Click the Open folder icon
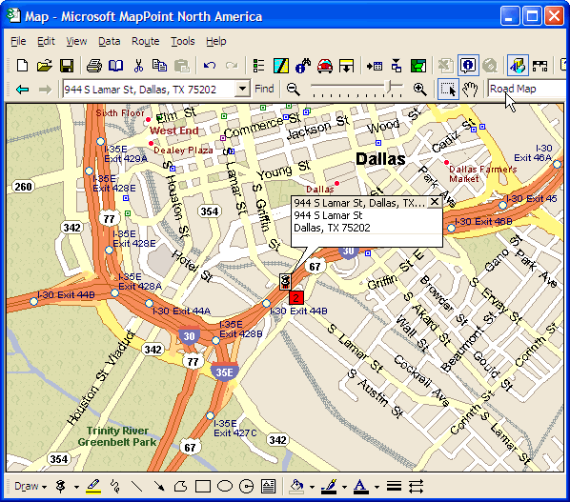The image size is (570, 502). pos(44,66)
